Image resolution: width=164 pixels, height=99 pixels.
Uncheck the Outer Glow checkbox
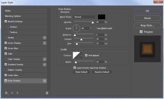tap(6, 75)
